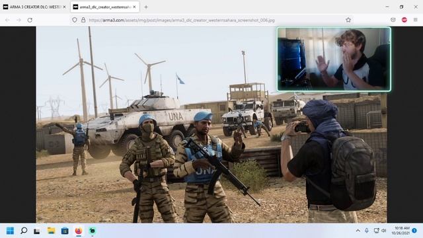Image resolution: width=423 pixels, height=238 pixels.
Task: Switch to the ARMA 3 CREATOR DLC tab
Action: tap(34, 7)
